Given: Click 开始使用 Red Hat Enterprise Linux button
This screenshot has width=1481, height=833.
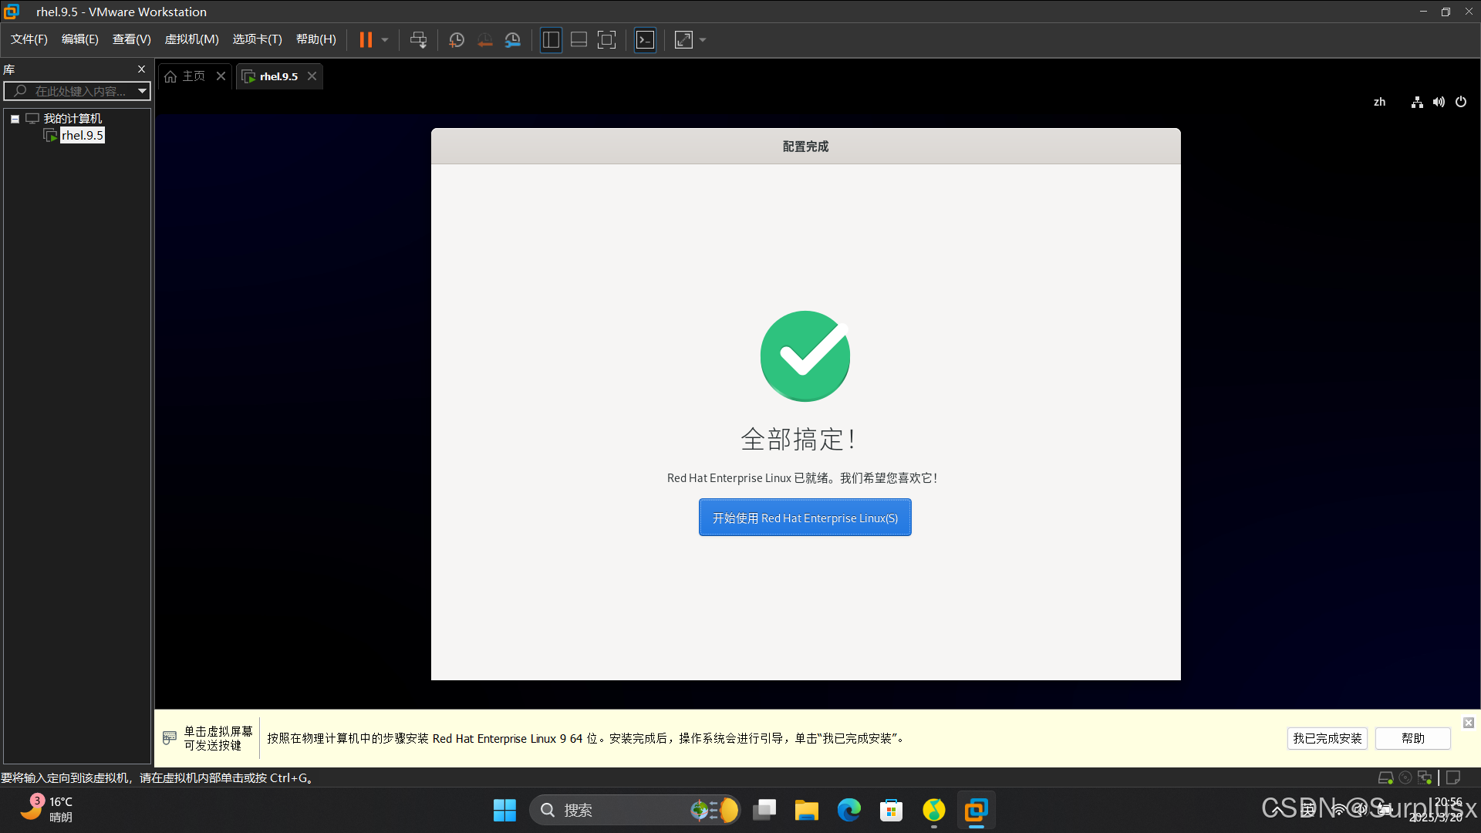Looking at the screenshot, I should [x=805, y=518].
